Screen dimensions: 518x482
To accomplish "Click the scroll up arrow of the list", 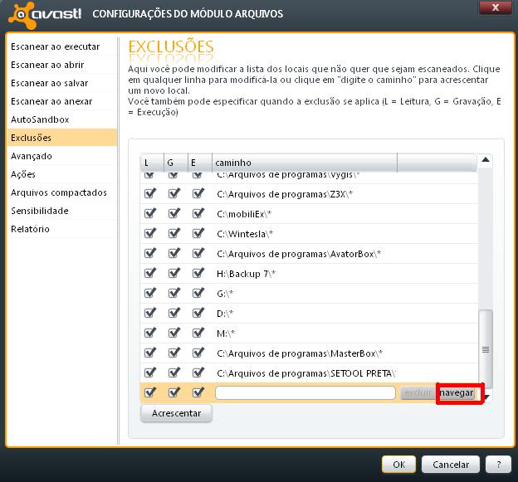I will pyautogui.click(x=486, y=160).
